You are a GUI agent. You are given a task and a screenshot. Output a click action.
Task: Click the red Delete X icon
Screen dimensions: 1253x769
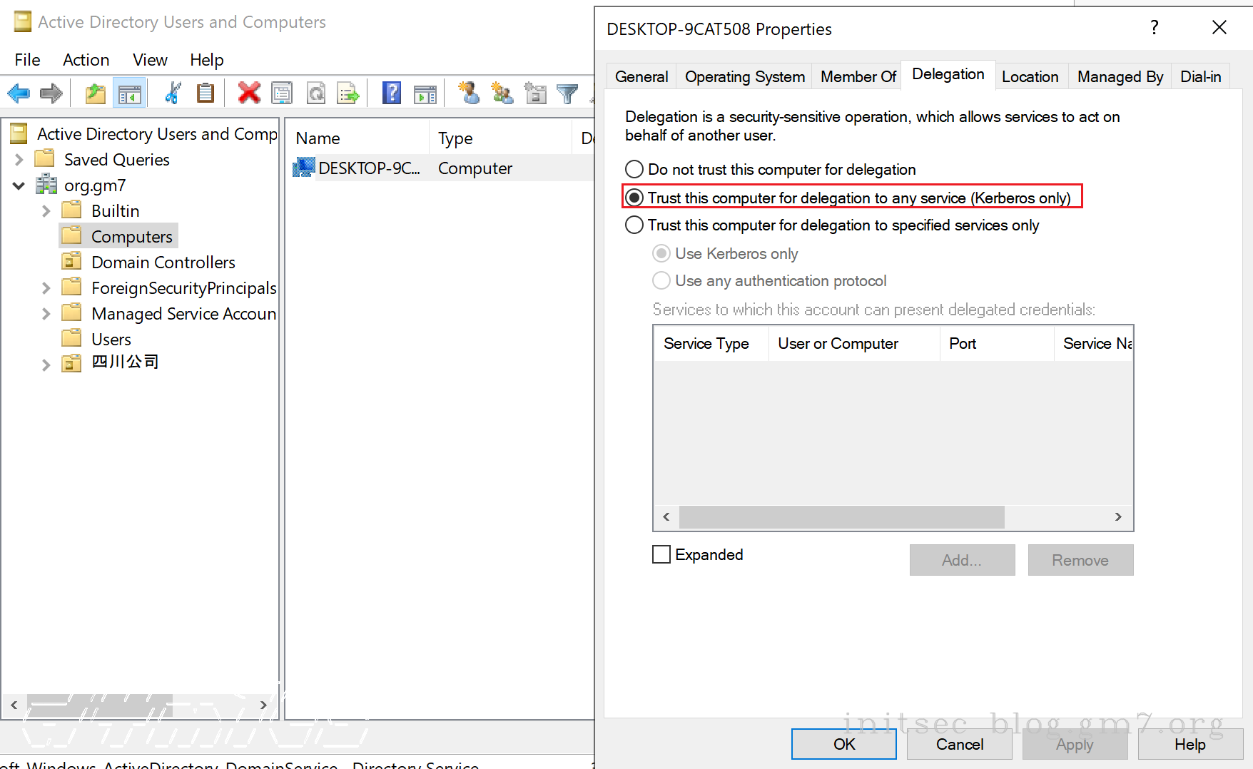point(248,93)
